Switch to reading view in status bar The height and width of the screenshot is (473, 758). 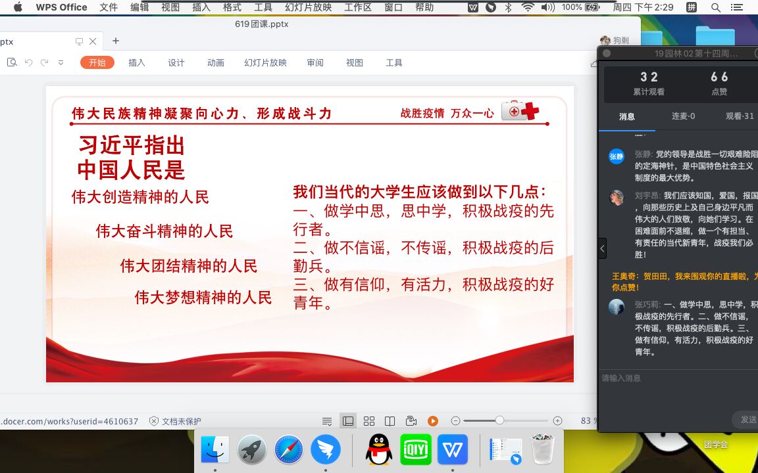[x=390, y=421]
